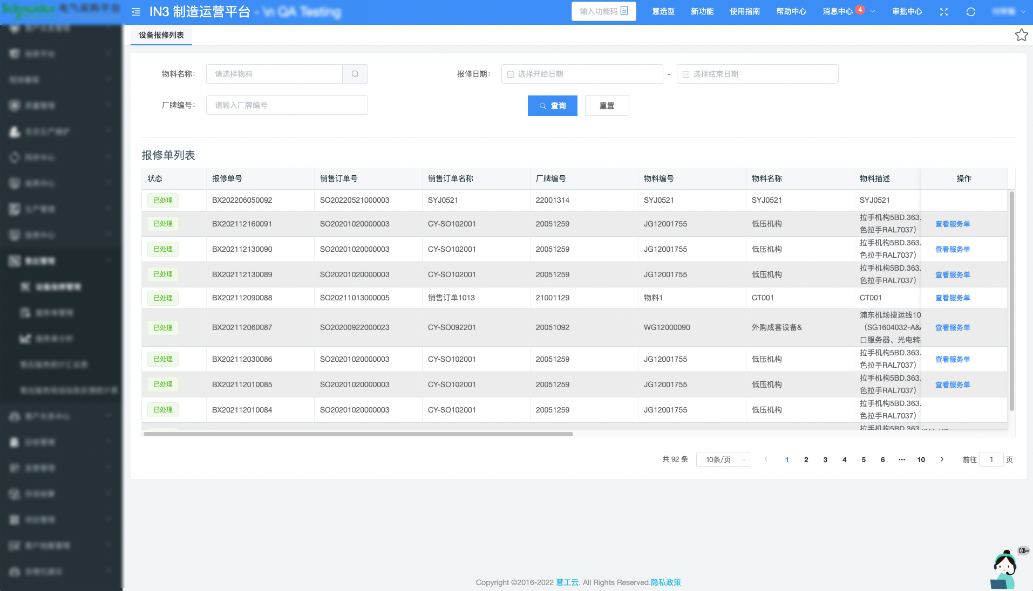
Task: Go to page 4 in pagination
Action: coord(845,459)
